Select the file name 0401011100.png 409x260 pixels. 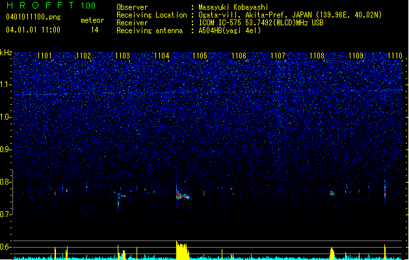(33, 17)
